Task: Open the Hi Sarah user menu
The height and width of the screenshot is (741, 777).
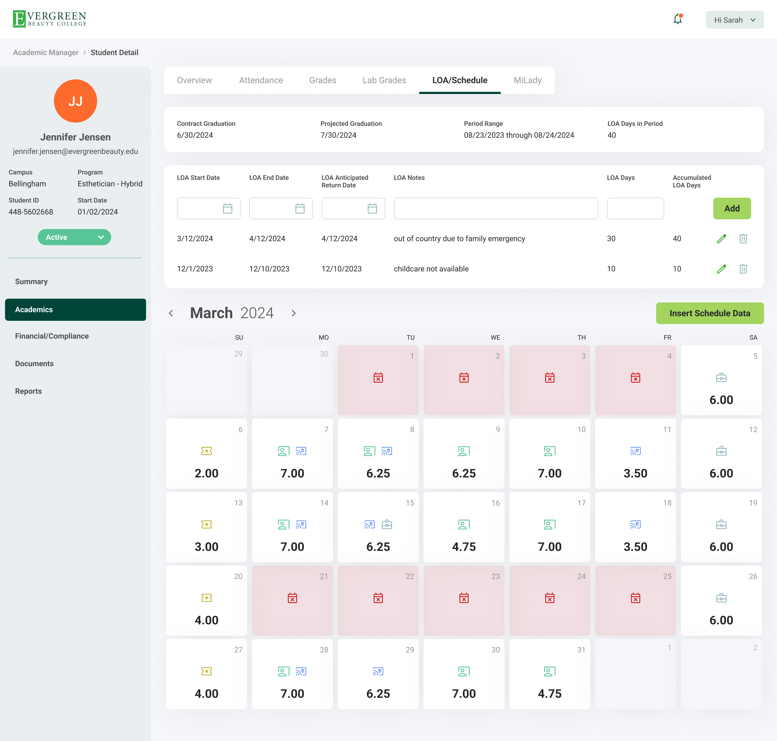Action: click(734, 20)
